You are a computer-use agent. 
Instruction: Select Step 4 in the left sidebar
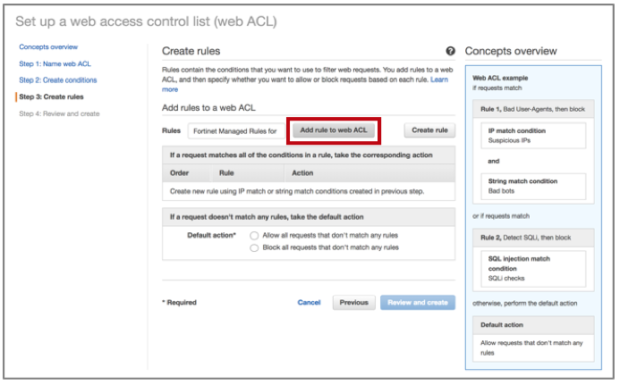click(x=59, y=113)
